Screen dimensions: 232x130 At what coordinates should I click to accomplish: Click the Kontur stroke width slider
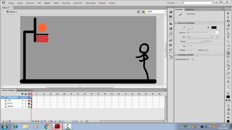point(198,32)
